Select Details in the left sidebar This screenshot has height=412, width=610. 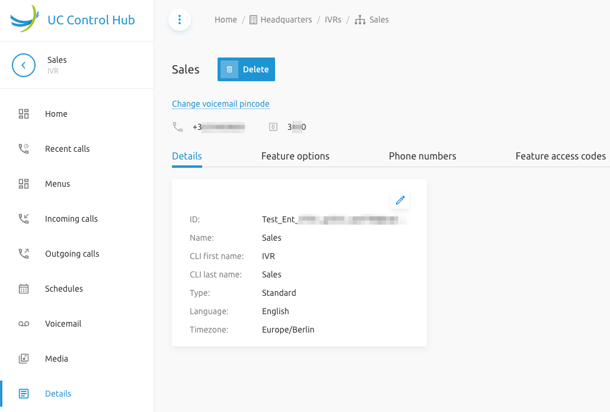(58, 394)
